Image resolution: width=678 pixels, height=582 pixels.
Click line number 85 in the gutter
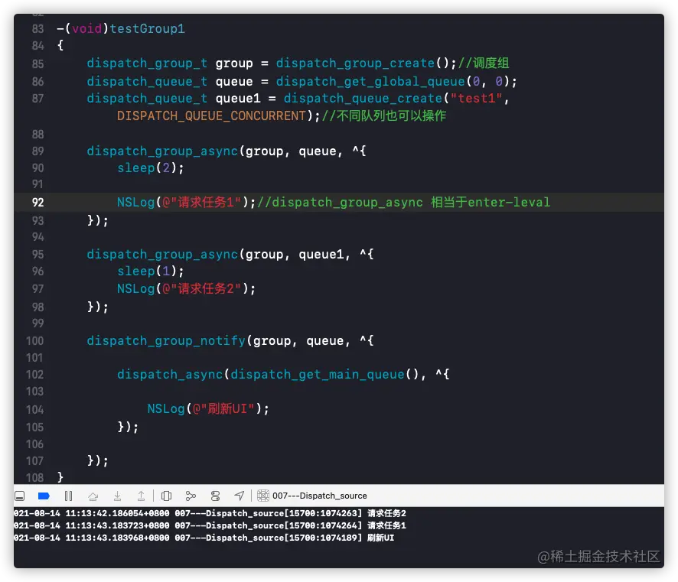(x=38, y=64)
